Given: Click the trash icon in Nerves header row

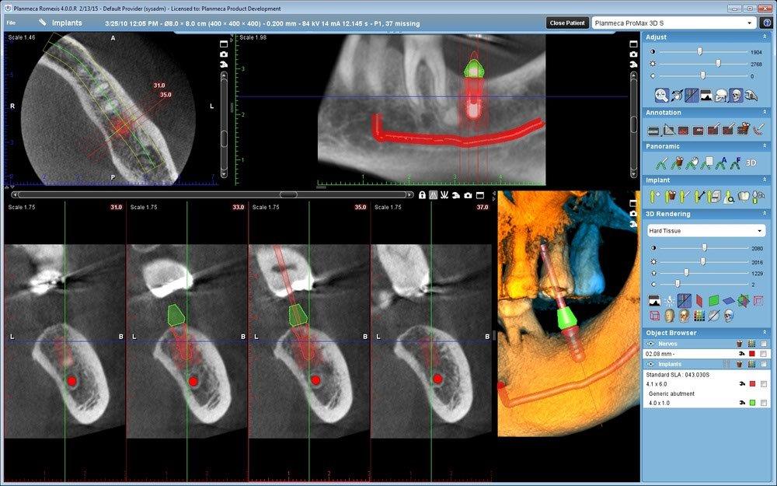Looking at the screenshot, I should 740,344.
